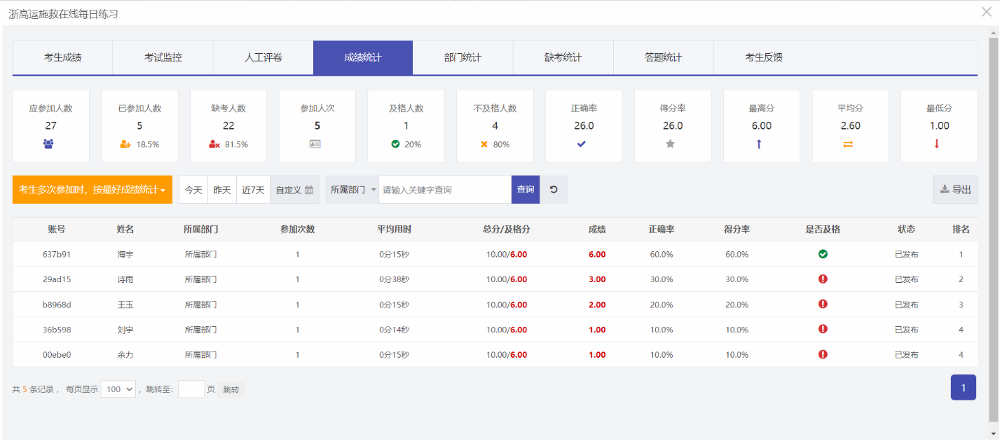1000x441 pixels.
Task: Open the 考生多次参加时 statistics mode dropdown
Action: (x=92, y=190)
